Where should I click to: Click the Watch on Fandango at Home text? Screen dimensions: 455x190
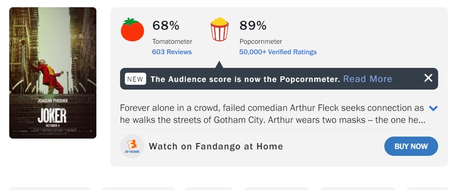pyautogui.click(x=216, y=146)
